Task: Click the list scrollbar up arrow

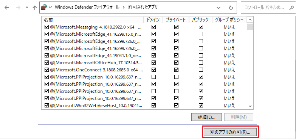Action: tap(250, 20)
